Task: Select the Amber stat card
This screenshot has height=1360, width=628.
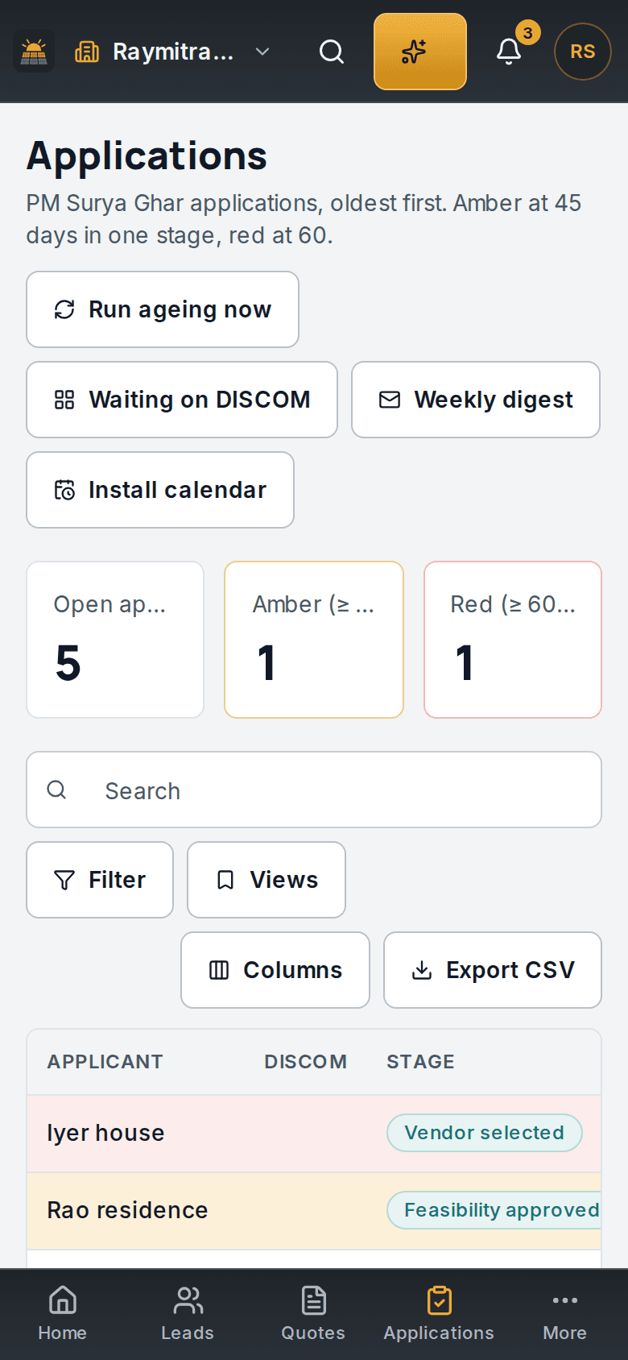Action: click(314, 640)
